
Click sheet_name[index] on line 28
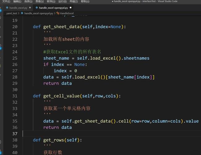(x=130, y=77)
